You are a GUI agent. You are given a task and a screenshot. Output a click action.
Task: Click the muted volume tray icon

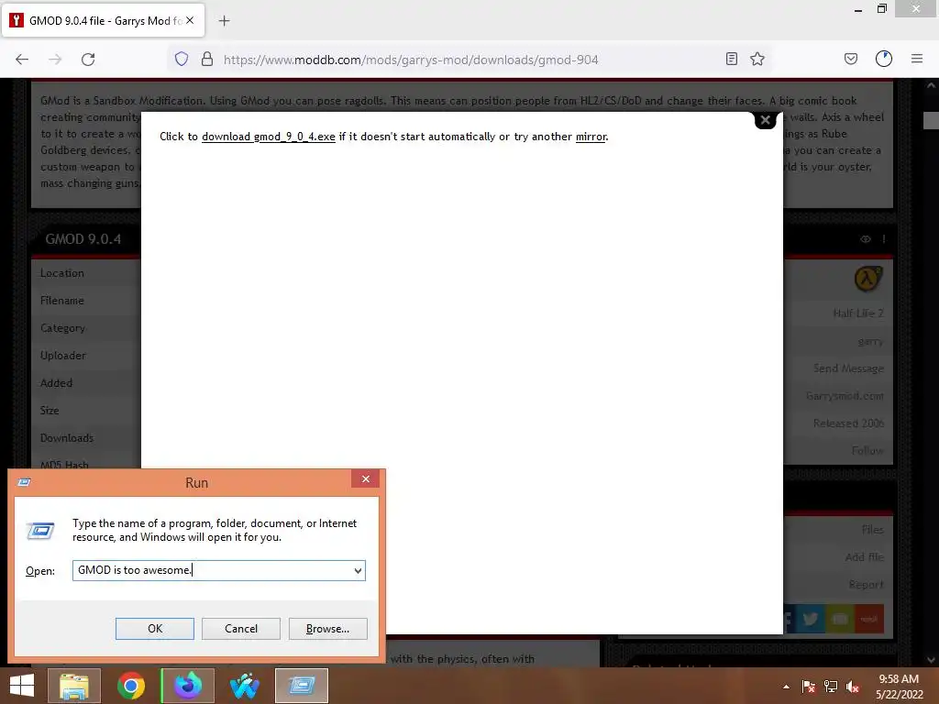point(853,687)
